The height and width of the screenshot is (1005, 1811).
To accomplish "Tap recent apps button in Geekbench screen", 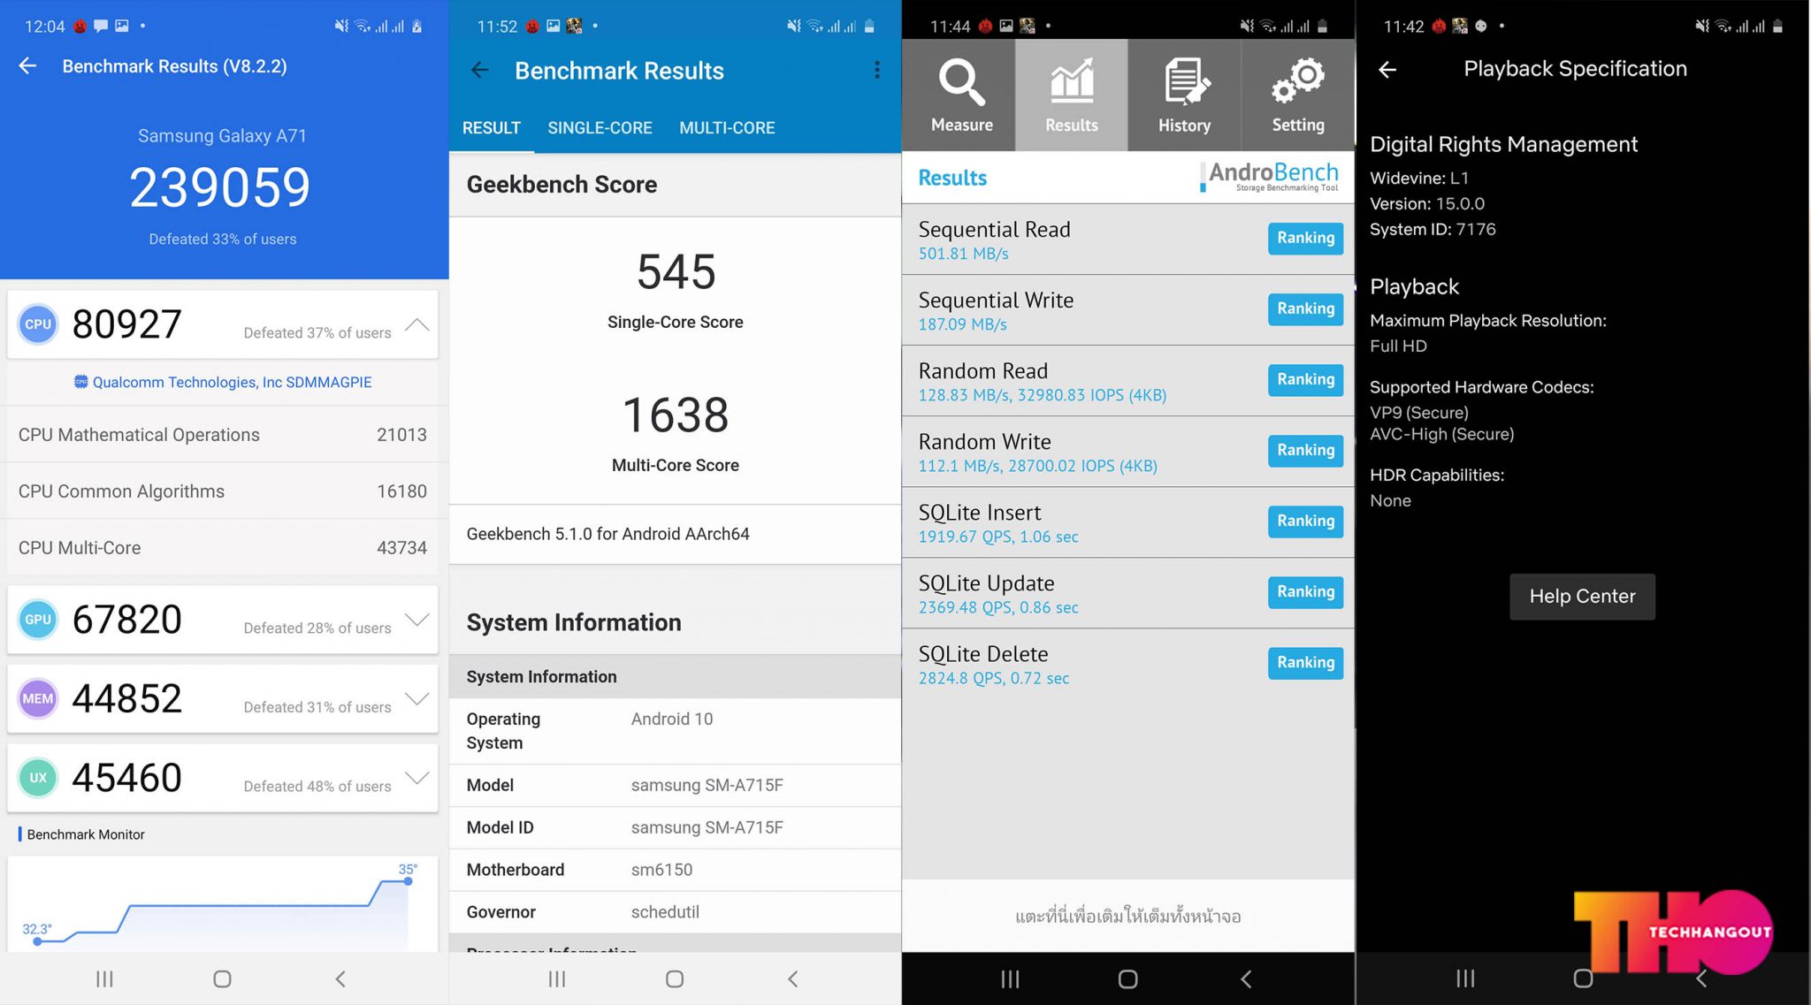I will coord(557,978).
